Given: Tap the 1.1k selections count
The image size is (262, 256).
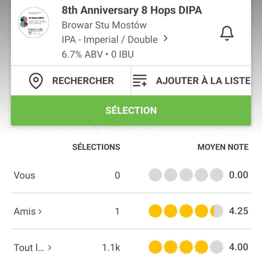Looking at the screenshot, I should (x=111, y=248).
